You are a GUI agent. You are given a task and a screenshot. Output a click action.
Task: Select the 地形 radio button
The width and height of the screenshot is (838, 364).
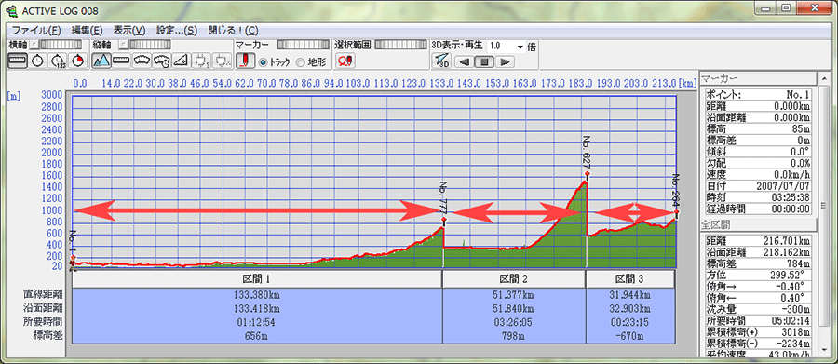point(311,62)
